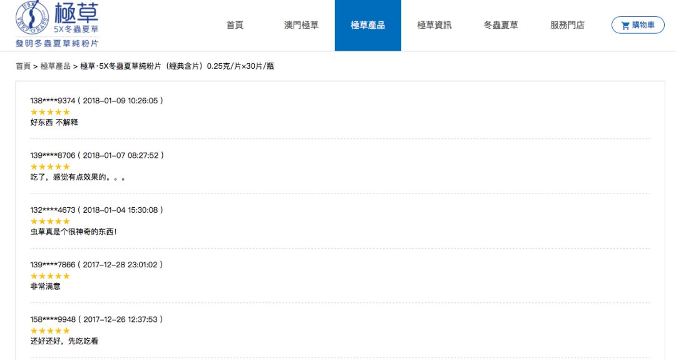Open the 冬蟲夏草 nav item
This screenshot has height=360, width=676.
click(x=501, y=25)
